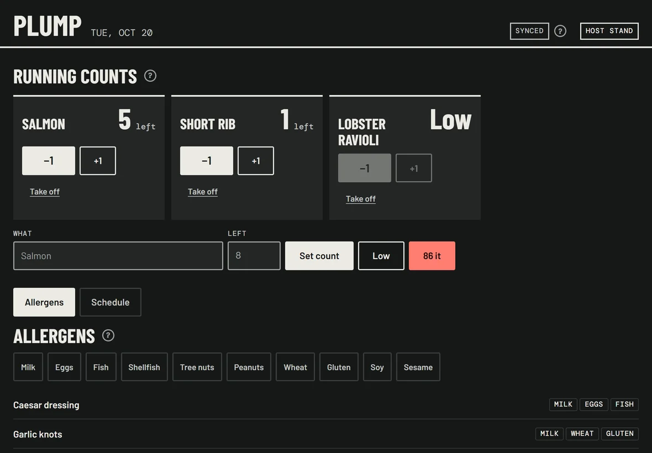Screen dimensions: 652x453
Task: Toggle the Milk allergen filter
Action: (28, 367)
